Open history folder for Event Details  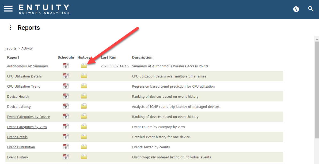[x=84, y=137]
